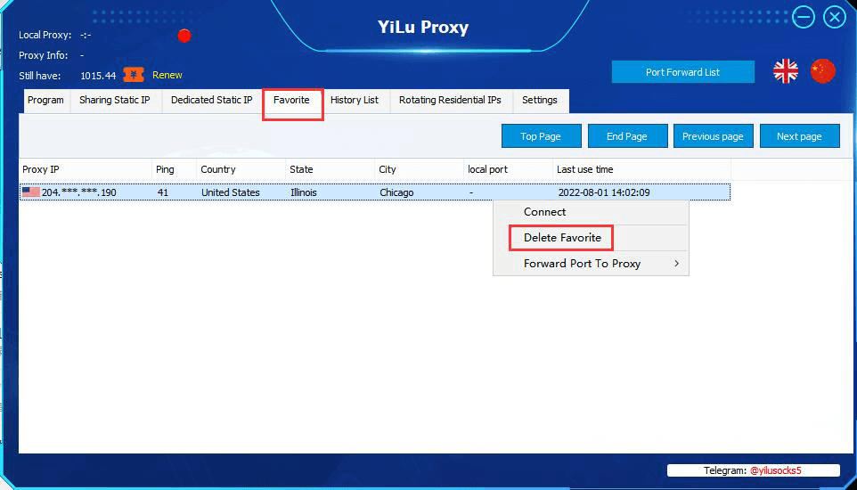
Task: Open the History List tab
Action: pos(355,101)
